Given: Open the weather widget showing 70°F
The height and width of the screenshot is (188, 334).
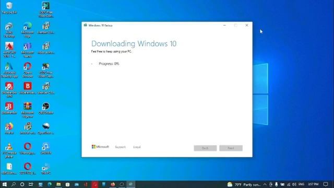Looking at the screenshot, I should click(x=244, y=184).
